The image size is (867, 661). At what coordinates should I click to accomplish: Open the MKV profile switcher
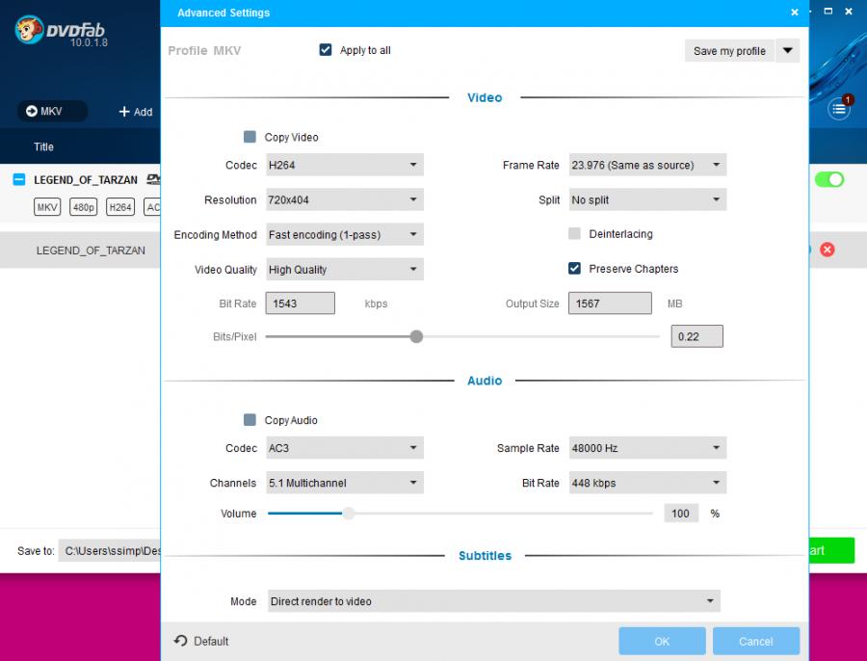pyautogui.click(x=52, y=112)
